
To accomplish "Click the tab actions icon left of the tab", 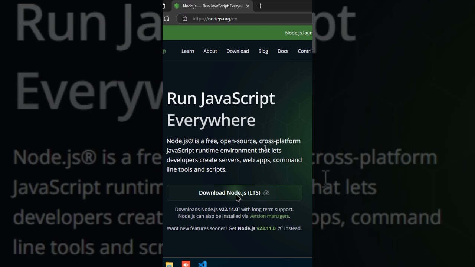I will [x=163, y=6].
